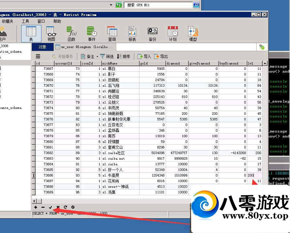Expand the 备注 dropdown arrow
Viewport: 290px width, 233px height.
(x=97, y=57)
